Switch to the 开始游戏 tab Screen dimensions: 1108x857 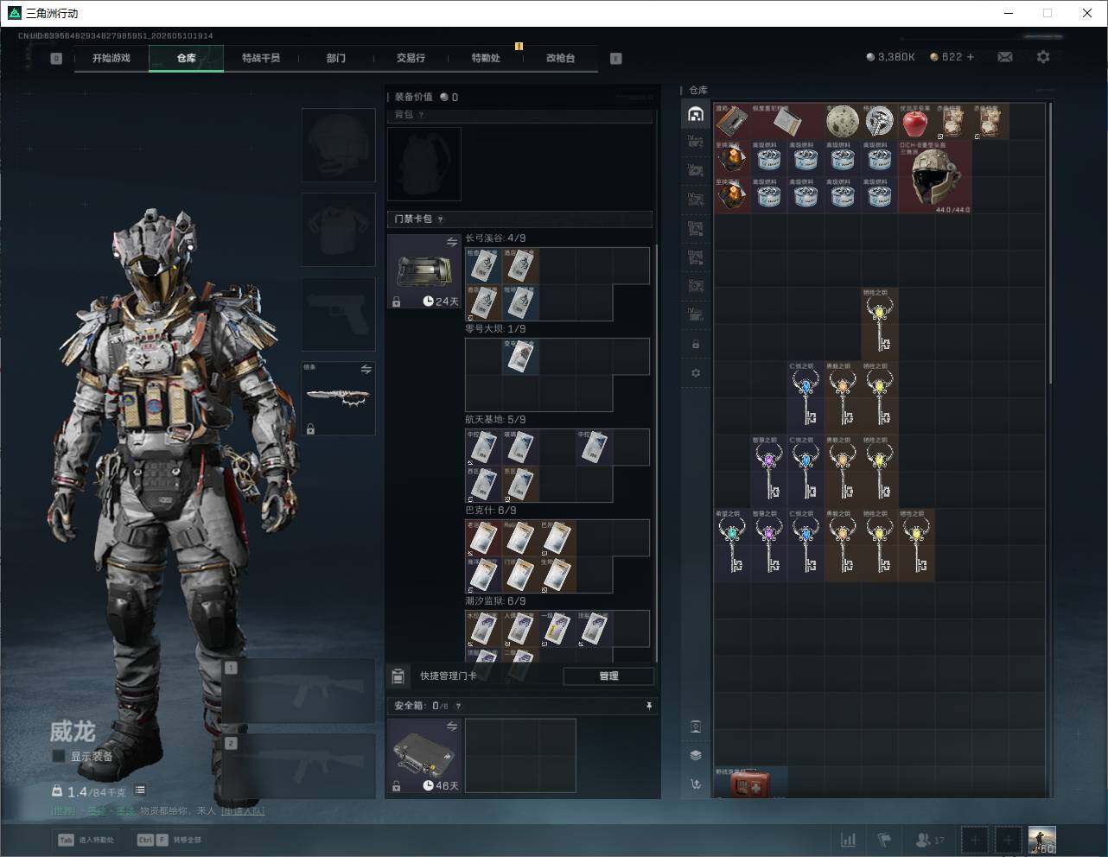[x=111, y=58]
